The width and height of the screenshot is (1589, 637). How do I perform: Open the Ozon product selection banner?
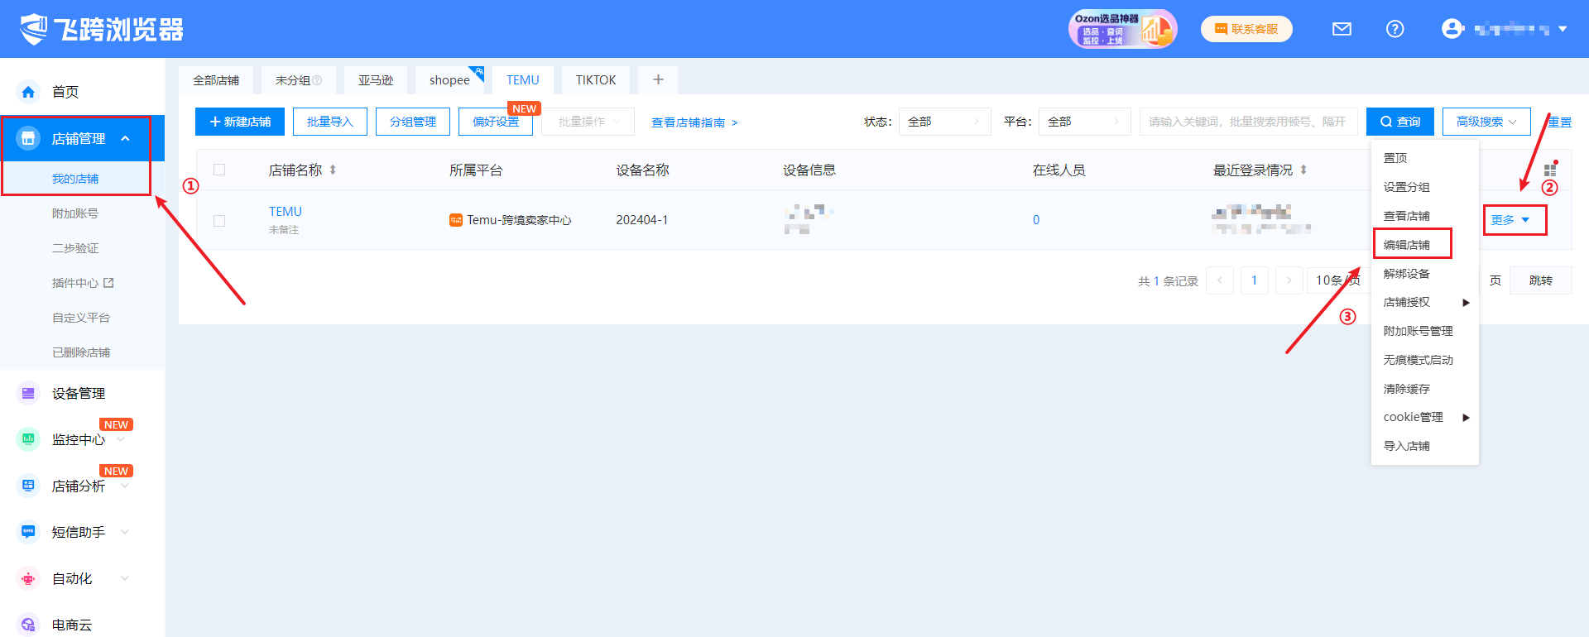tap(1121, 29)
